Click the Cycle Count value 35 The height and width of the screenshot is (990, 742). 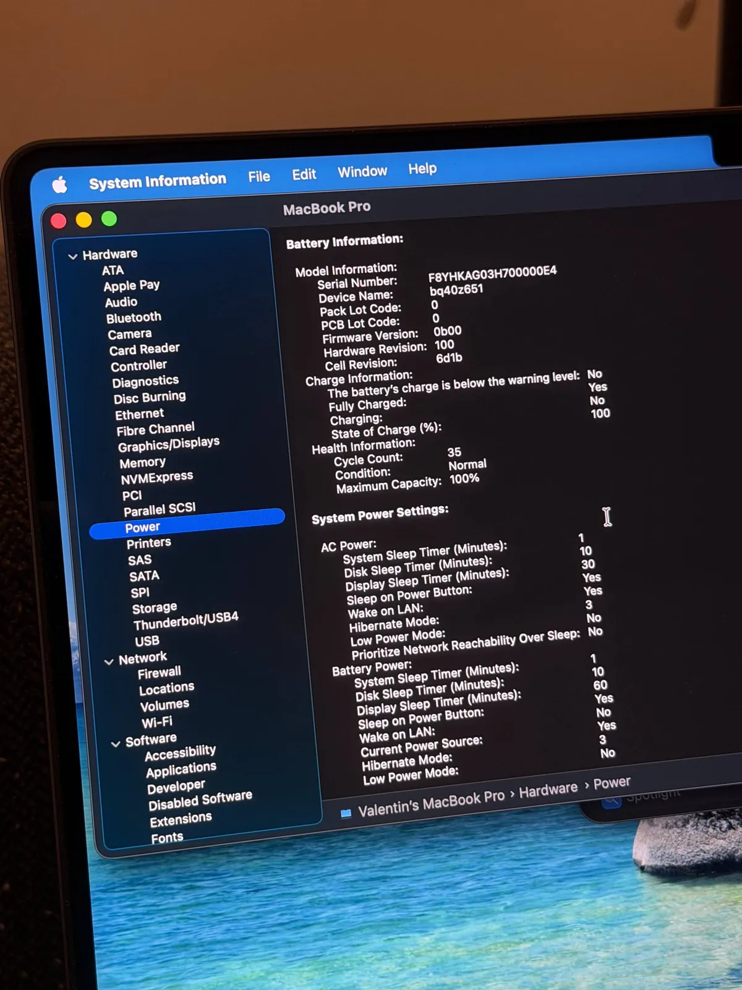click(x=454, y=452)
